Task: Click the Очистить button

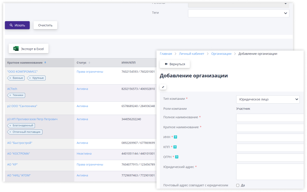Action: click(x=45, y=25)
